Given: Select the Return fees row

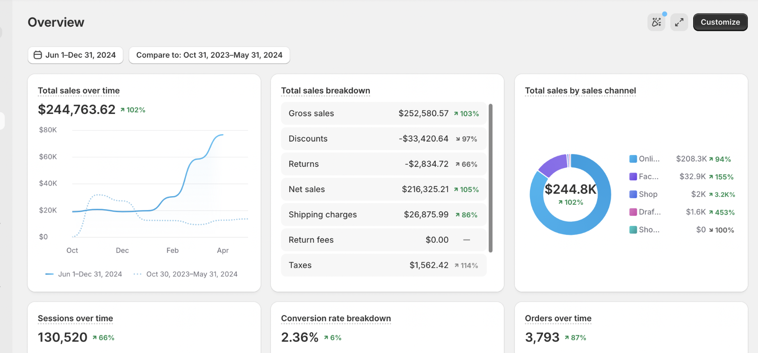Looking at the screenshot, I should point(384,240).
